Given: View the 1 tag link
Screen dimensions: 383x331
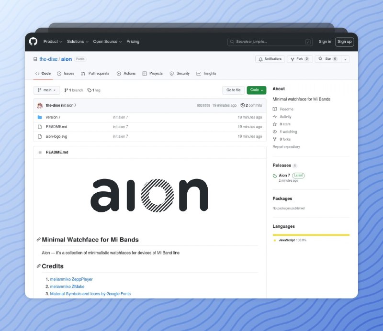Looking at the screenshot, I should pos(94,90).
